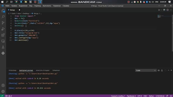The height and width of the screenshot is (97, 173).
Task: Click the remote window indicator in status bar
Action: pos(2,96)
